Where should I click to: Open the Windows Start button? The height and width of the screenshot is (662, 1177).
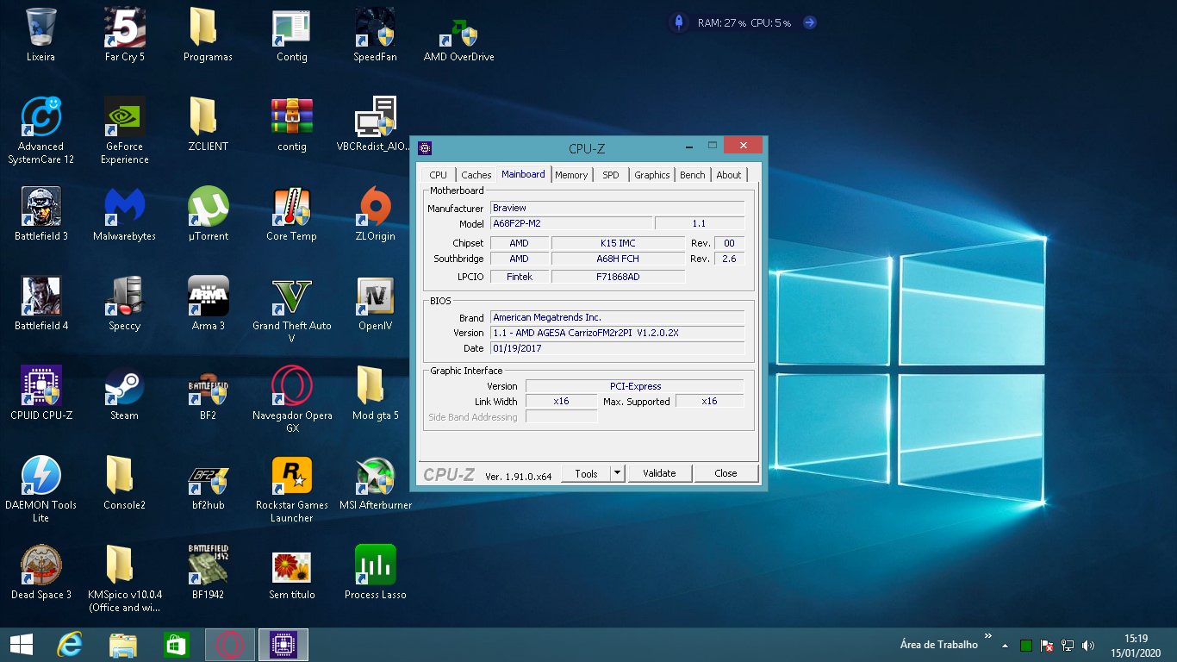(x=22, y=645)
